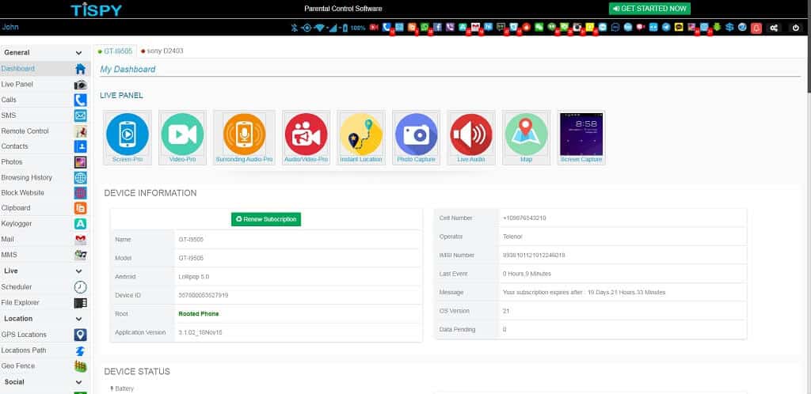This screenshot has height=394, width=811.
Task: Click the green Android icon in top bar
Action: pos(718,28)
